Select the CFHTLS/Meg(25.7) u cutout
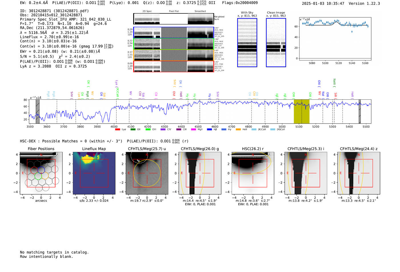 pos(147,173)
